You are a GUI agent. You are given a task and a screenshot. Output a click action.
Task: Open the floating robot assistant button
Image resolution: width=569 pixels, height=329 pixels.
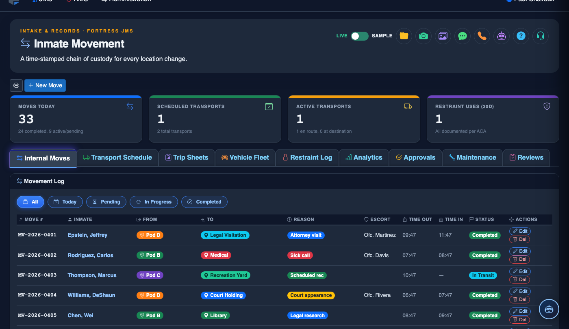pyautogui.click(x=549, y=309)
